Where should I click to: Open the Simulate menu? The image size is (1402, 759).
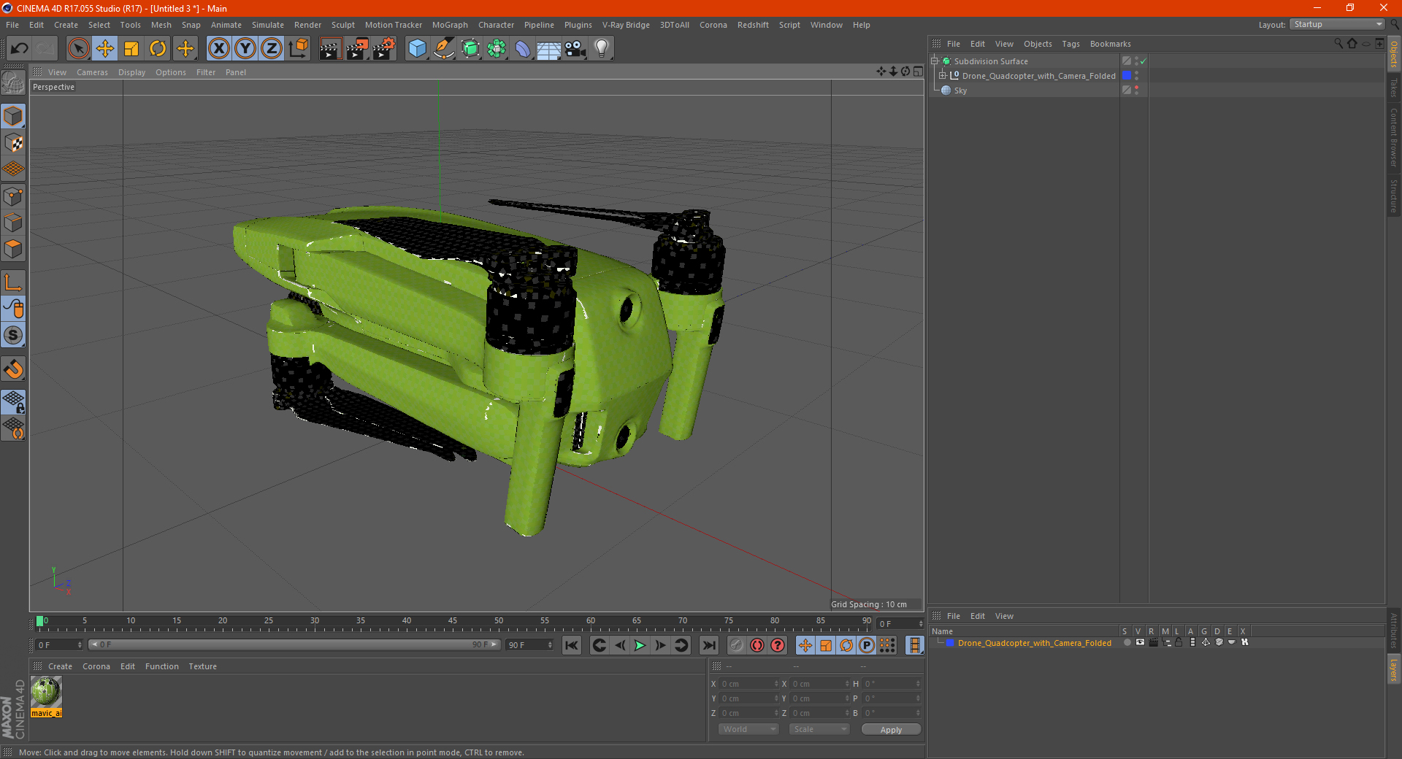point(268,25)
